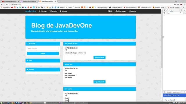
Task: Open the 10 Javascript Performance bookmark
Action: pyautogui.click(x=145, y=7)
